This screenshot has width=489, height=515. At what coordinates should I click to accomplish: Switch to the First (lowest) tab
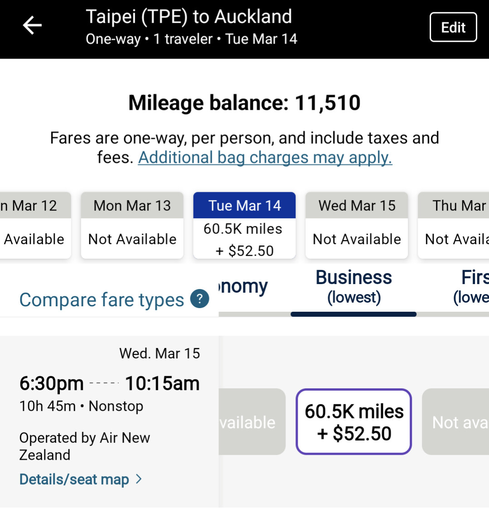(471, 287)
